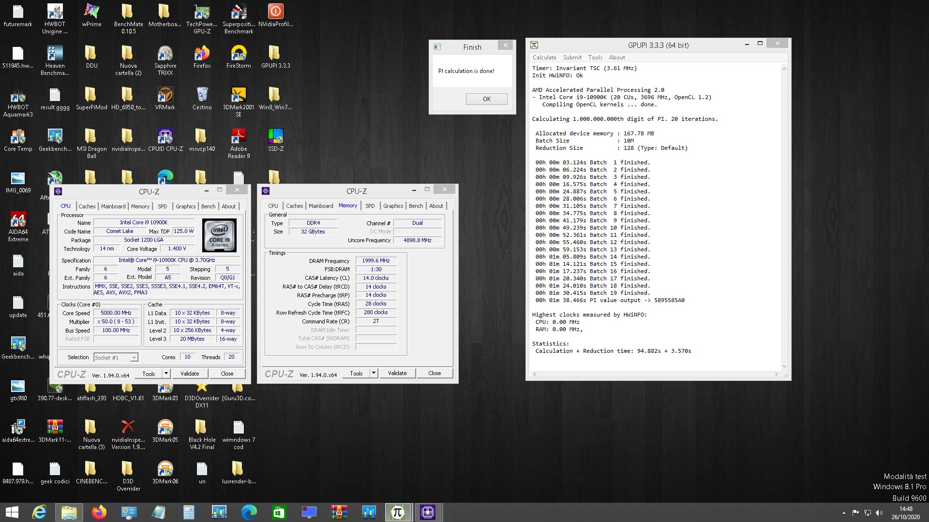Open the Calculate menu in GPUPI

coord(544,58)
